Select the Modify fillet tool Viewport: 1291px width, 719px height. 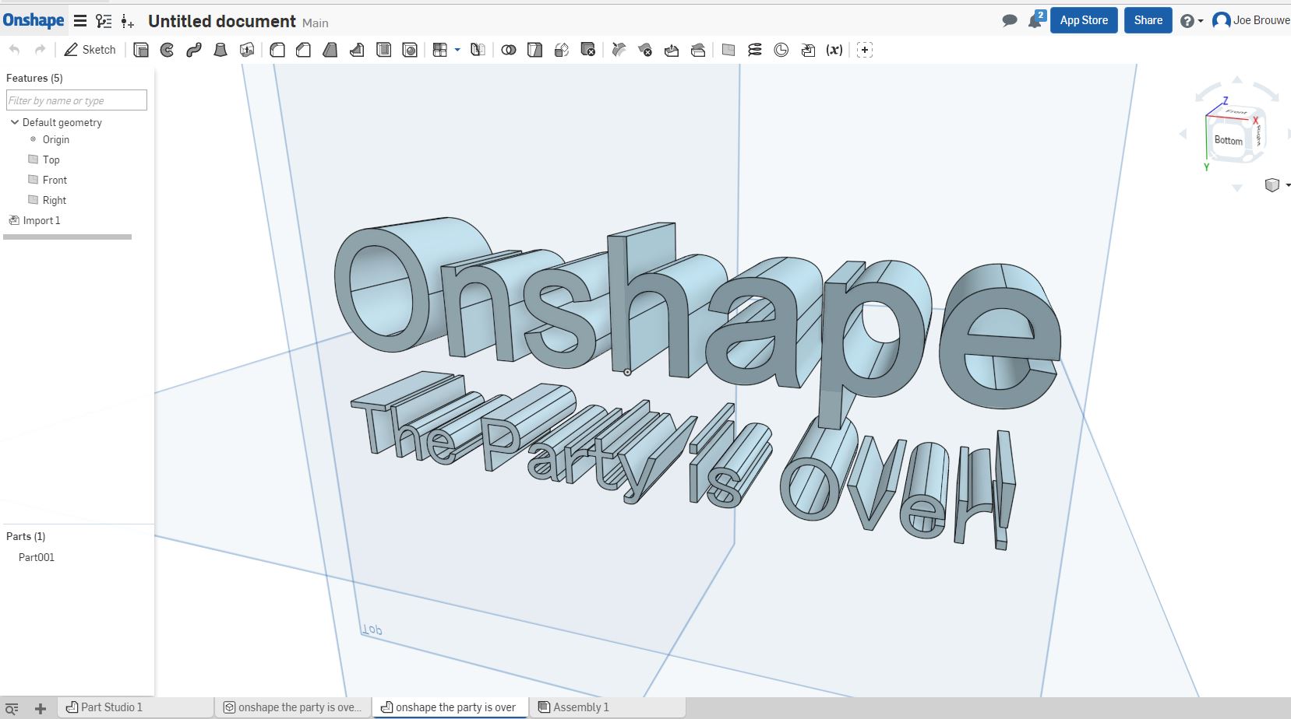(619, 50)
